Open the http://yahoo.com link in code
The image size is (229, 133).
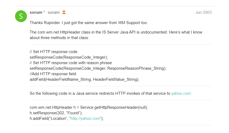tap(85, 118)
